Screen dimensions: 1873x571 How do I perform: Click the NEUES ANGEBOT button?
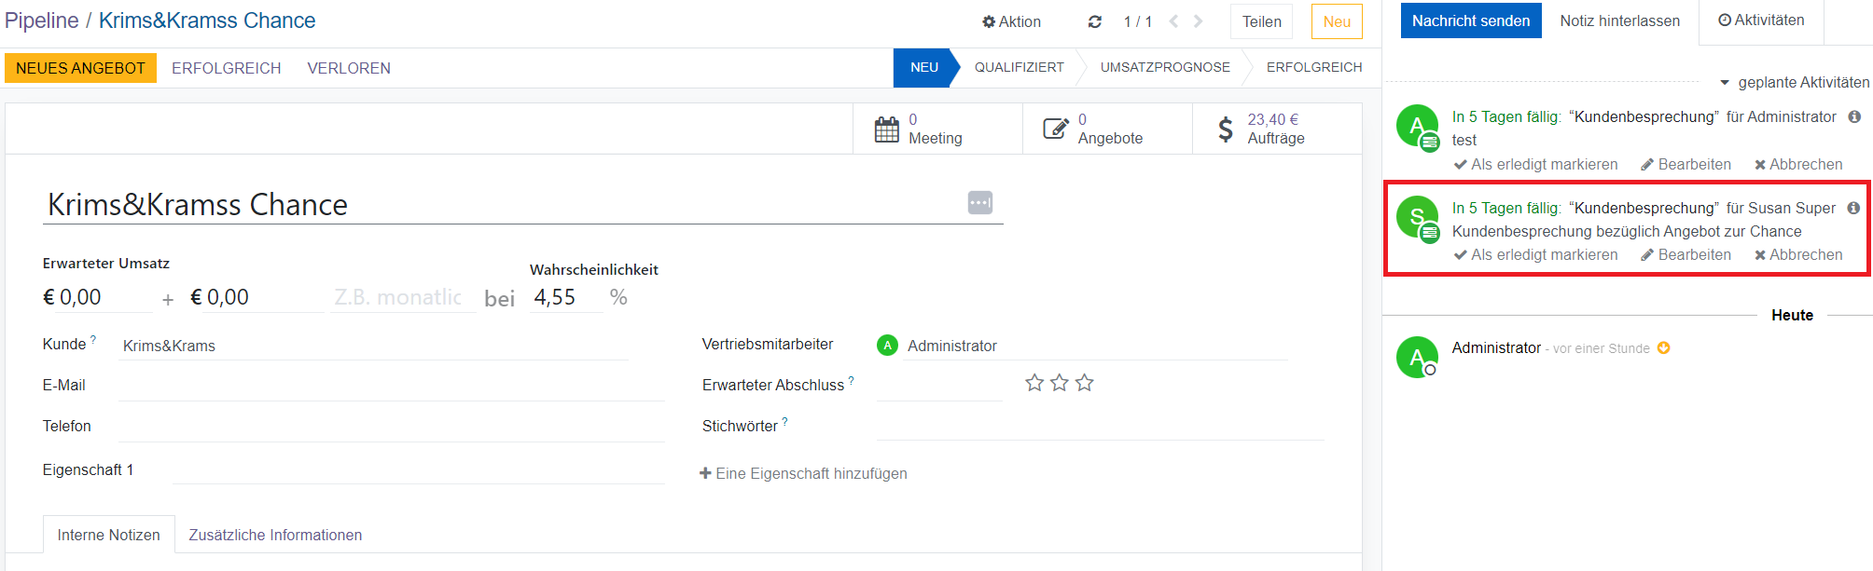tap(80, 68)
